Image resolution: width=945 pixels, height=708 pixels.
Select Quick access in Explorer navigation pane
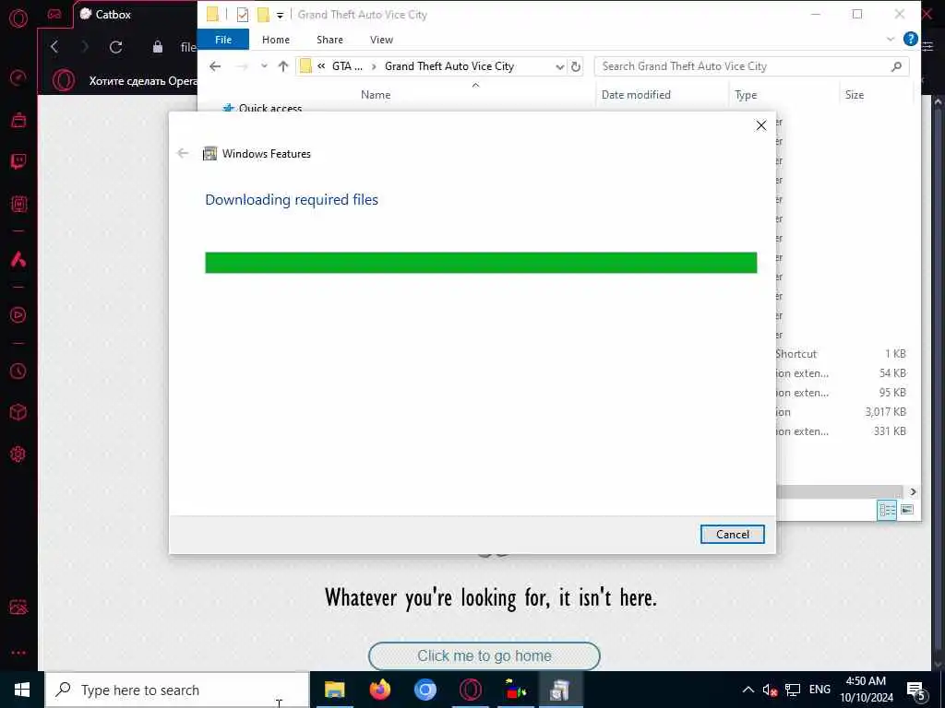click(x=270, y=109)
